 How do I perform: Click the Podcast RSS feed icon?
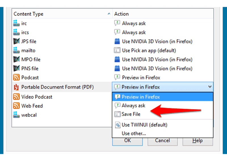point(16,77)
